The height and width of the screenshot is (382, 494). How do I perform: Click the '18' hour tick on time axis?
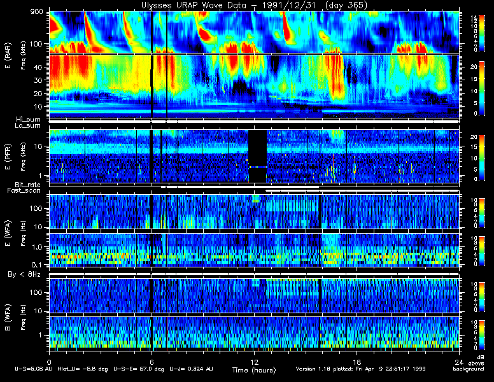tap(356, 362)
